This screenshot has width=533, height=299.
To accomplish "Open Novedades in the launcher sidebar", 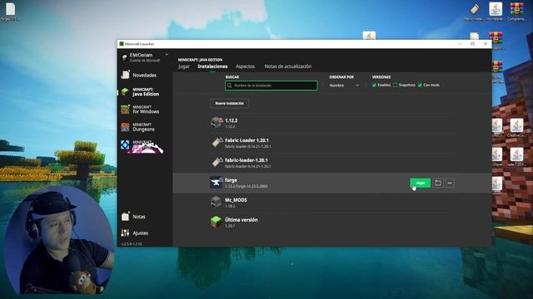I will coord(139,75).
